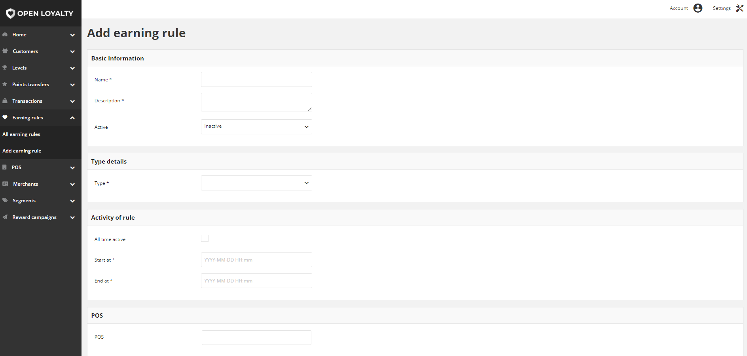Click the Reward campaigns paper plane icon
The height and width of the screenshot is (356, 747).
[5, 217]
